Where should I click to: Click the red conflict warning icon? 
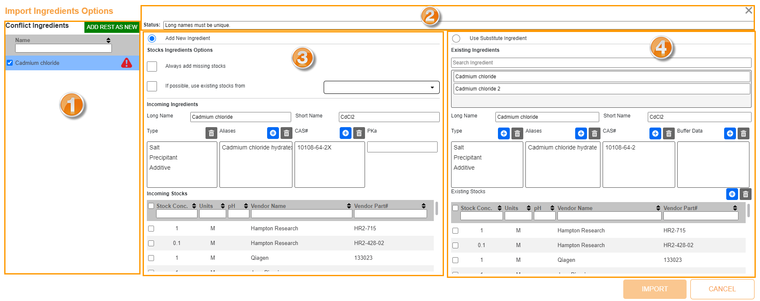127,63
